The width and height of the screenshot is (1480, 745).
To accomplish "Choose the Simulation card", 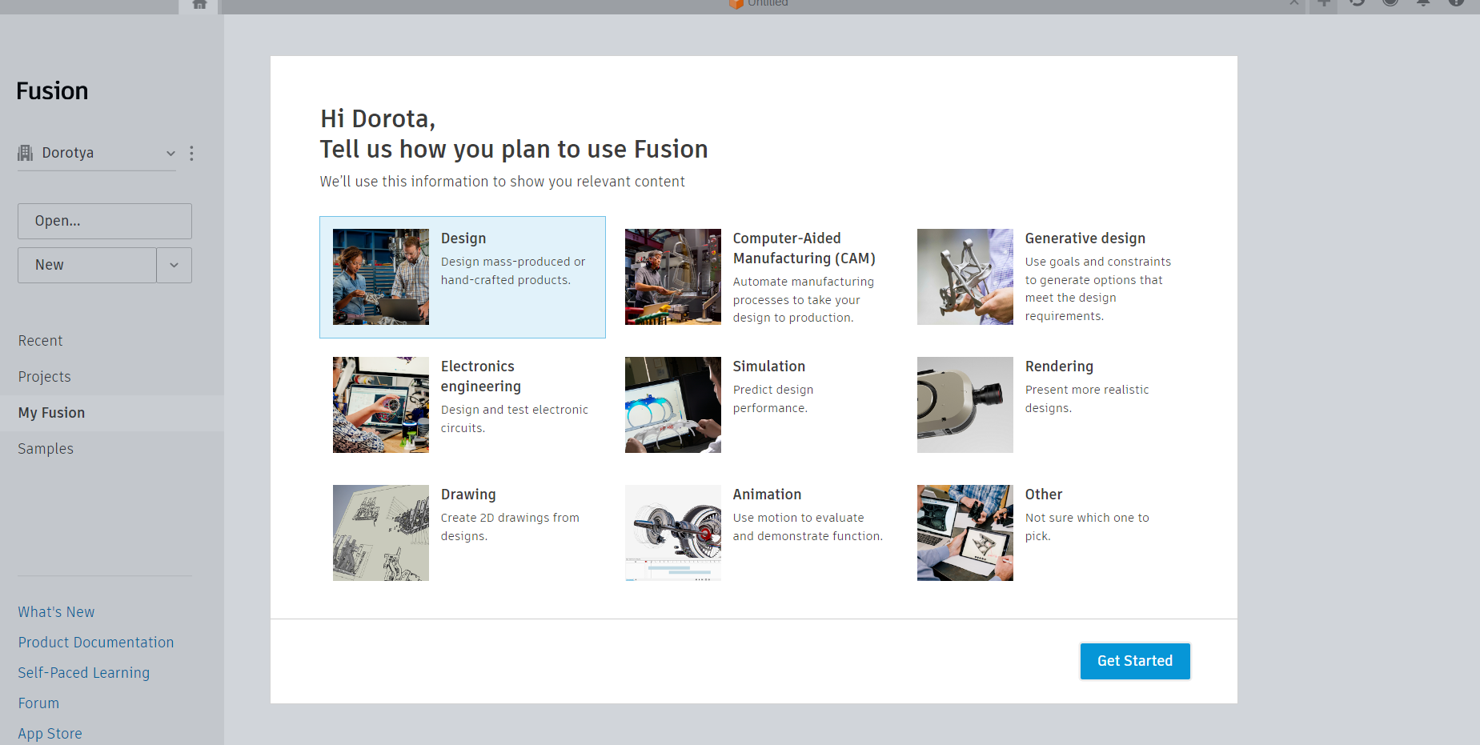I will (x=755, y=405).
